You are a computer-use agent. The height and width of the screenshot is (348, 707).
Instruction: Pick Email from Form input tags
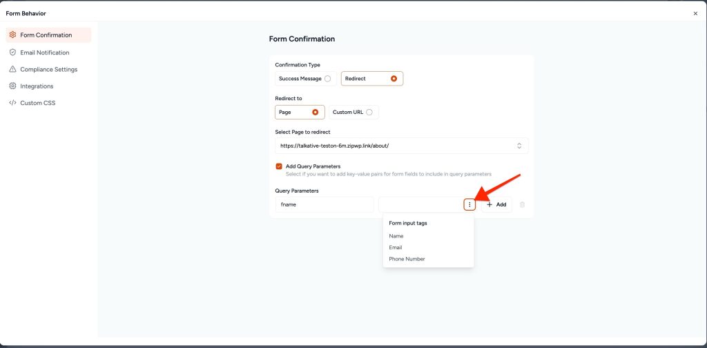click(x=396, y=247)
